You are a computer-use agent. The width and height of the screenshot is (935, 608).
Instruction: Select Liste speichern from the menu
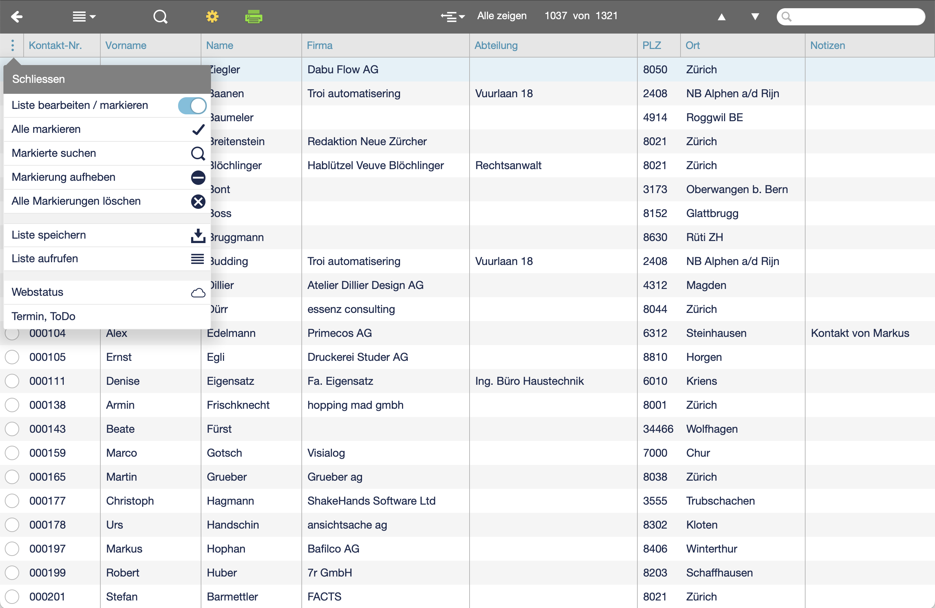pos(49,235)
